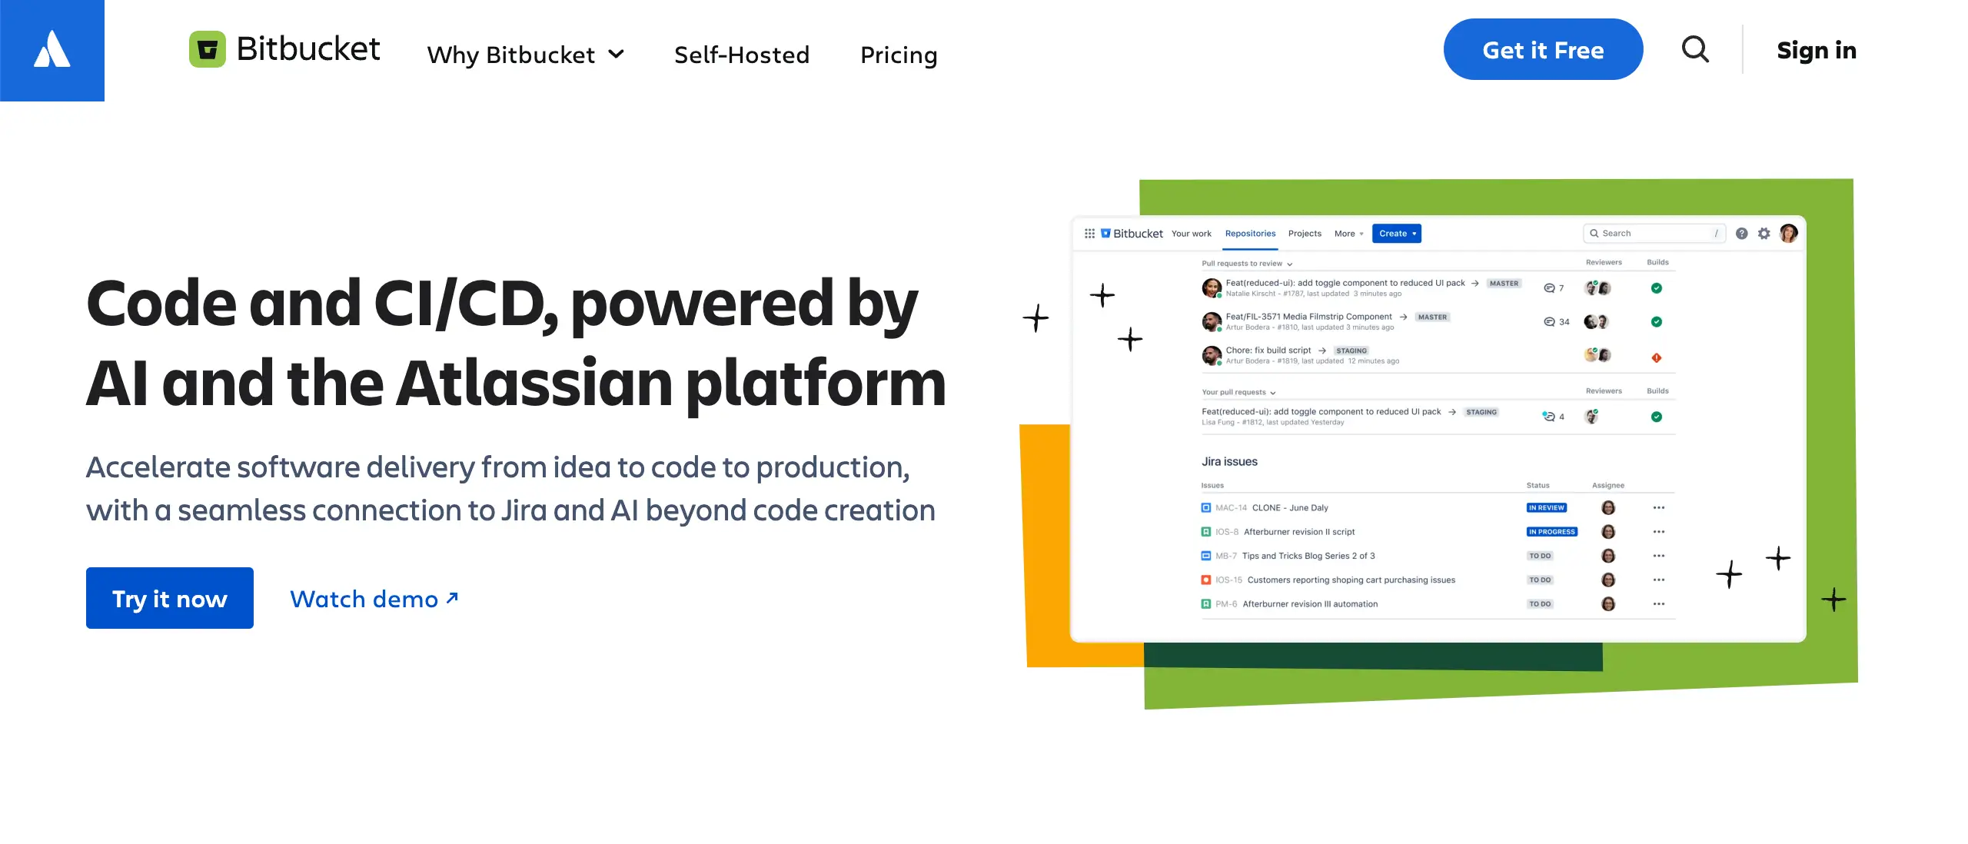Open the More menu dropdown
1968x844 pixels.
(x=1348, y=234)
